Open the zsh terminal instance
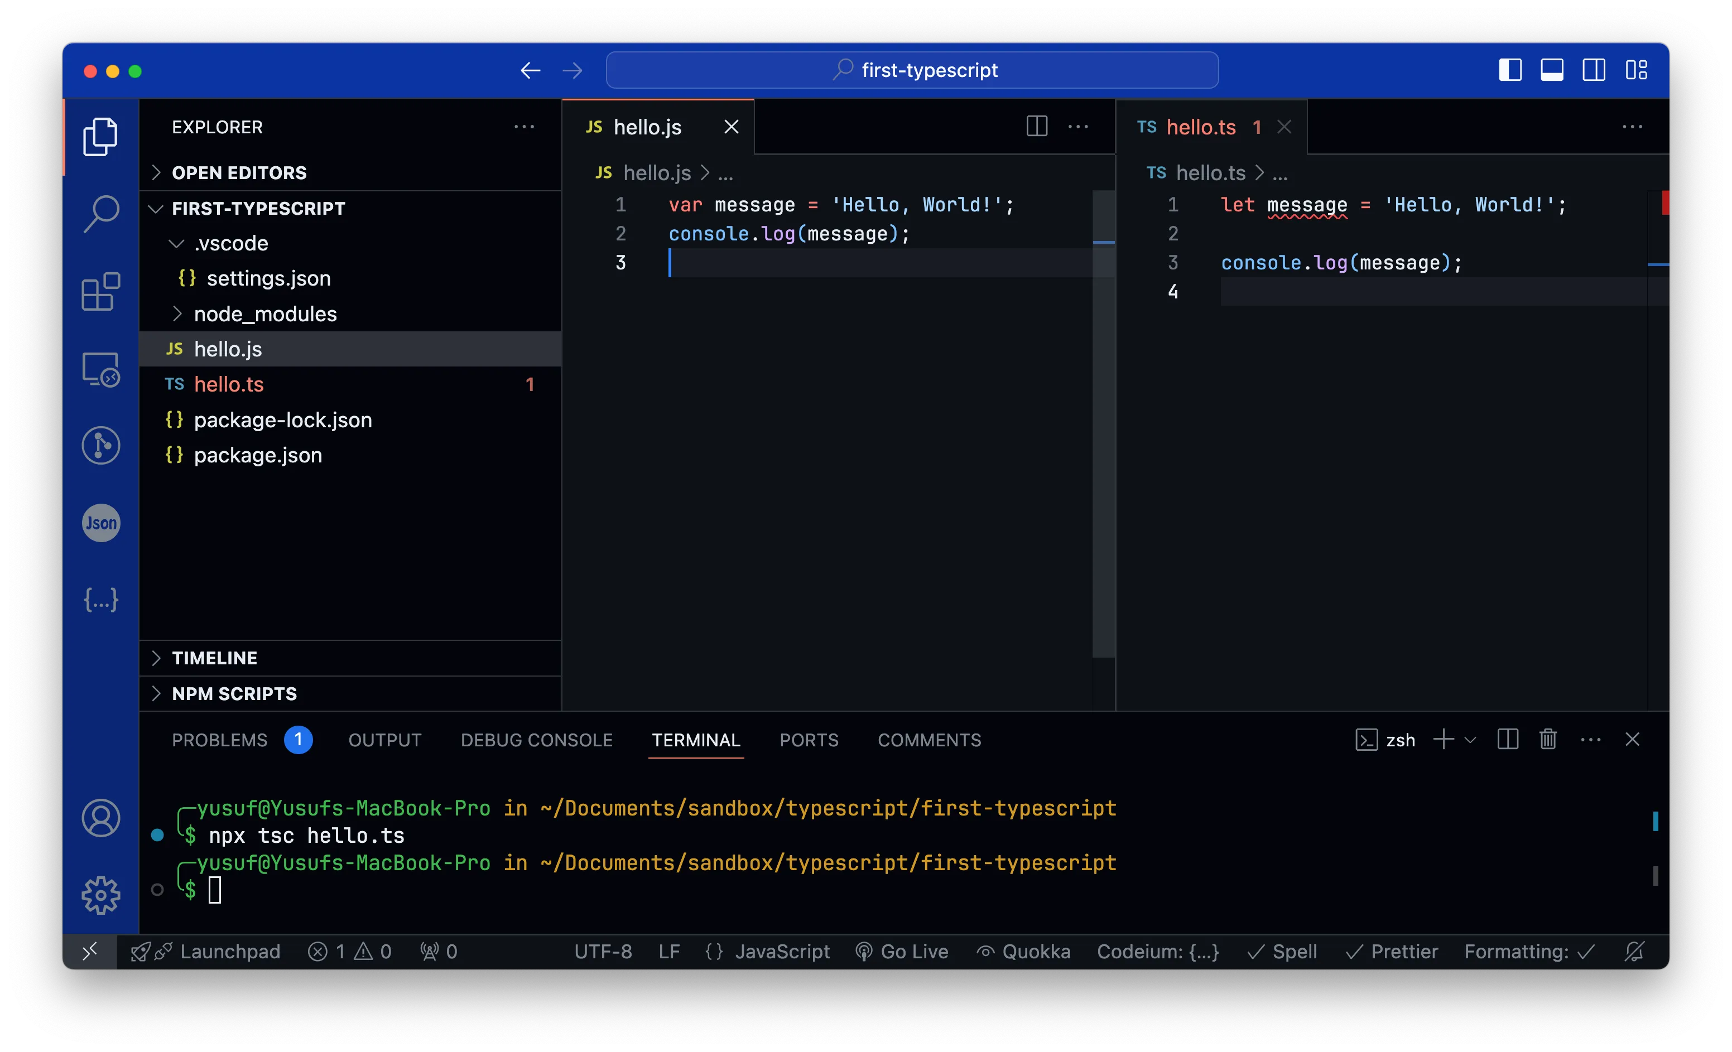 [x=1385, y=740]
